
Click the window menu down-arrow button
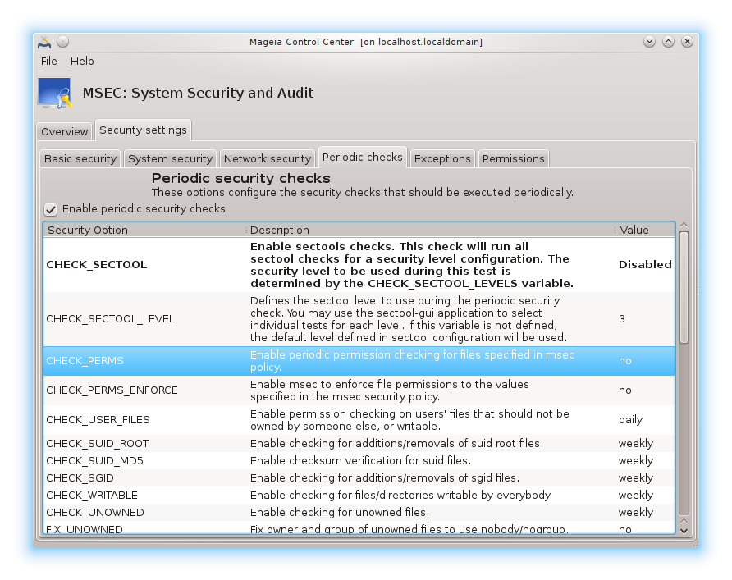649,42
